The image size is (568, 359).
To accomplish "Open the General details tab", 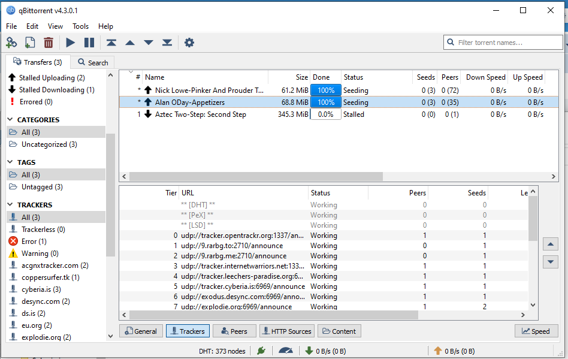I will click(x=141, y=331).
